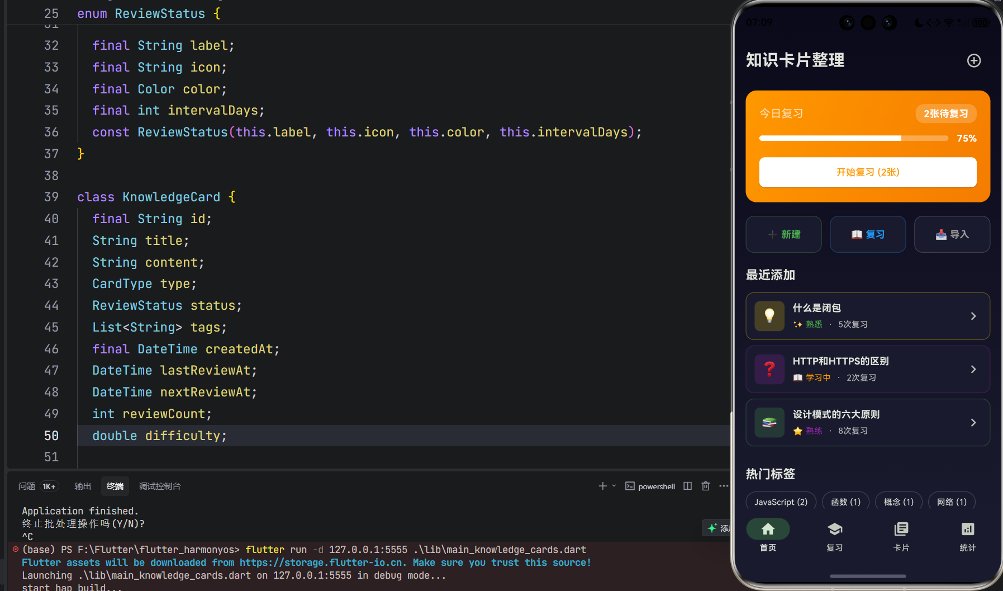The width and height of the screenshot is (1003, 591).
Task: Click the 1K+ problems count badge
Action: pyautogui.click(x=49, y=486)
